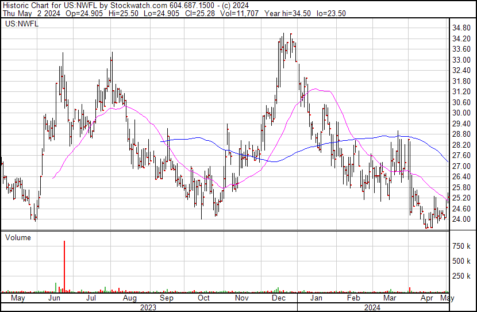Click the Jan label on time axis
Viewport: 477px width, 312px height.
(x=316, y=299)
